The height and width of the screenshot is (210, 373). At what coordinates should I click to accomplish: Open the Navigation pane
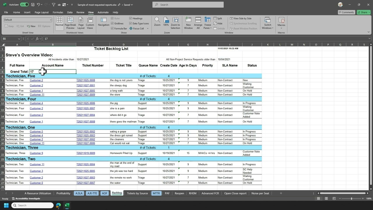pos(103,22)
